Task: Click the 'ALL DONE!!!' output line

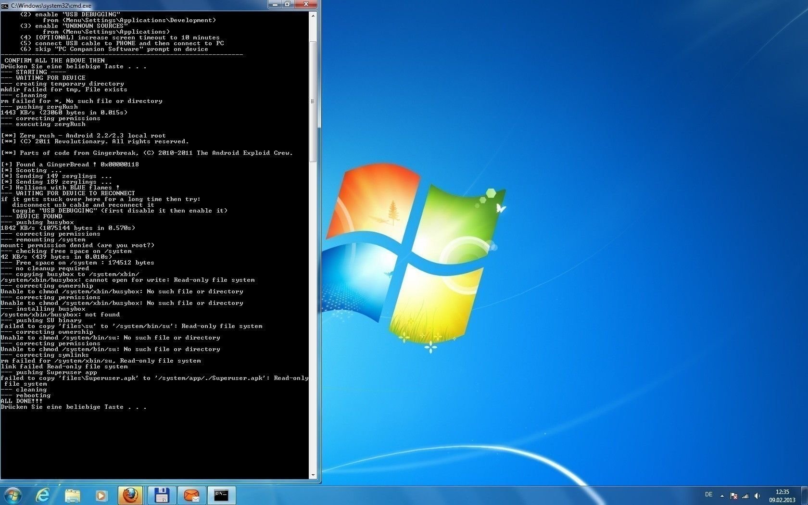Action: point(22,401)
